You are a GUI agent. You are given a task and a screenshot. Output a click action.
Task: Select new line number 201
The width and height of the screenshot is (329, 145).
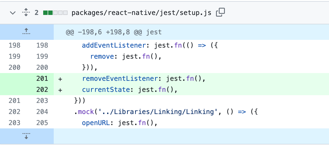(x=42, y=79)
